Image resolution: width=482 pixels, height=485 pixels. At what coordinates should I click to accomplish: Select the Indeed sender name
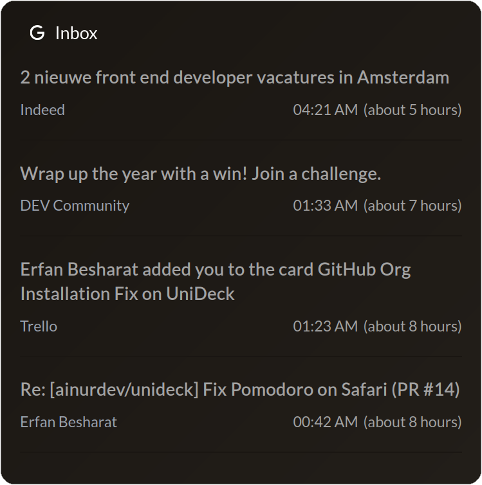[42, 110]
